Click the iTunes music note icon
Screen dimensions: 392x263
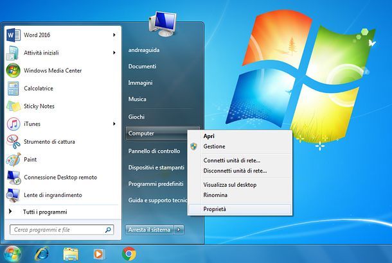[13, 124]
